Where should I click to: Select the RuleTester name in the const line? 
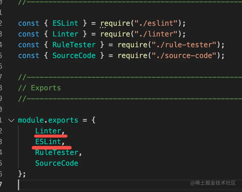point(74,45)
